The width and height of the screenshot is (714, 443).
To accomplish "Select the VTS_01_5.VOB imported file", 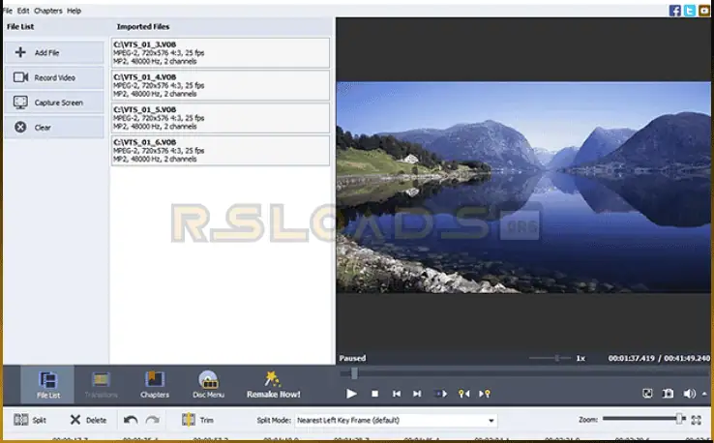I will 222,118.
